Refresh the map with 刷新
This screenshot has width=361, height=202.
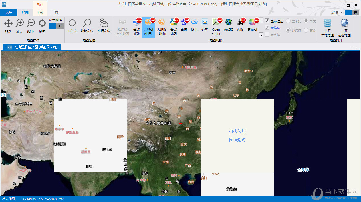point(42,26)
